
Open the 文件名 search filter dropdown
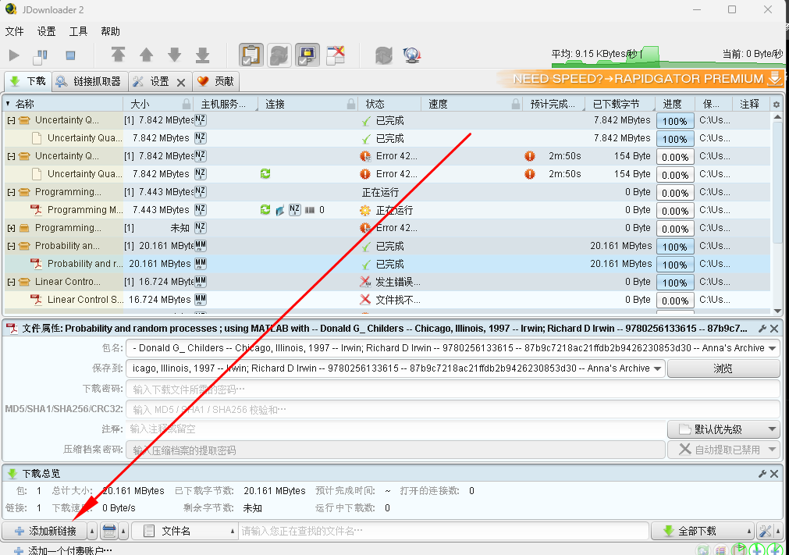pyautogui.click(x=231, y=530)
